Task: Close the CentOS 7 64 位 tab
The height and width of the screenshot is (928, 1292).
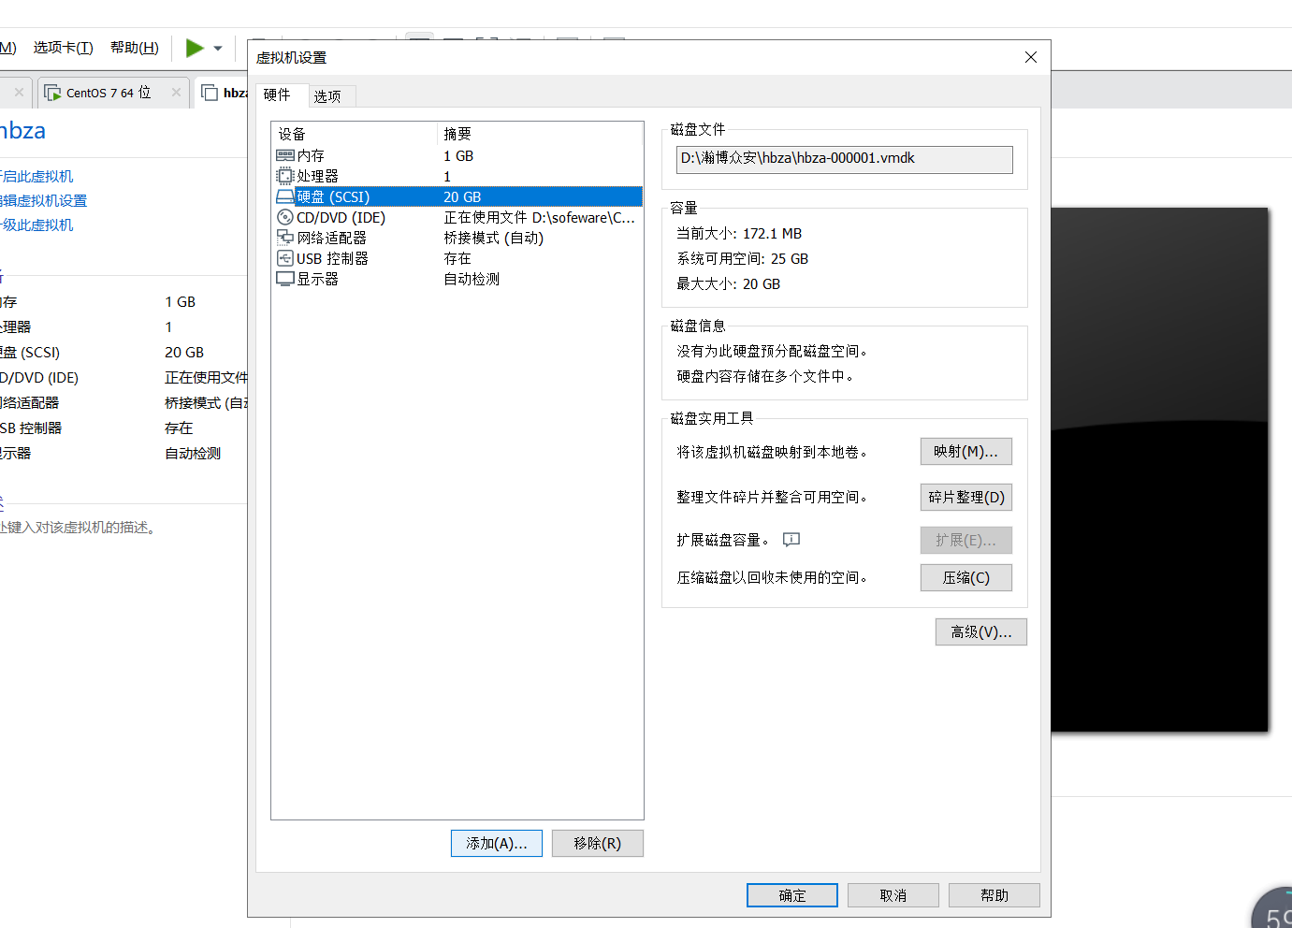Action: [x=176, y=92]
